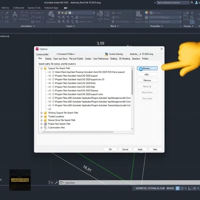
Task: Expand the Annotation panel dropdown
Action: click(x=28, y=26)
